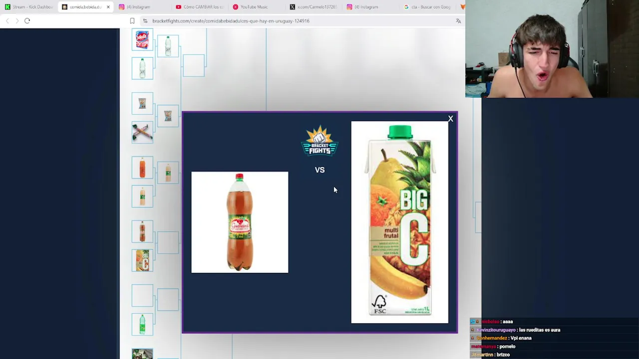Click the Google favicon on Buscar tab
This screenshot has width=639, height=359.
pyautogui.click(x=406, y=7)
